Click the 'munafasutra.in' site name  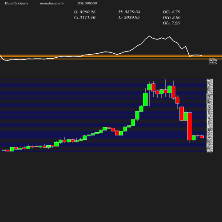52,4
